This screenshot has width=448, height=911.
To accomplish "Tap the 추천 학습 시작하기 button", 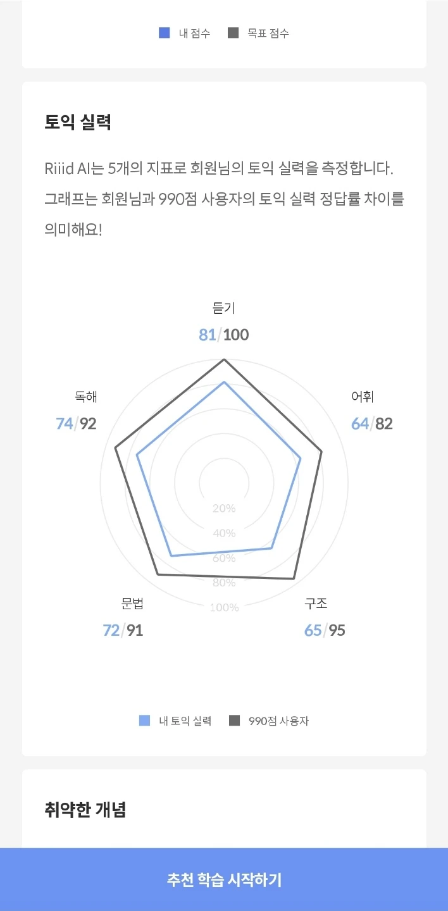I will tap(224, 879).
